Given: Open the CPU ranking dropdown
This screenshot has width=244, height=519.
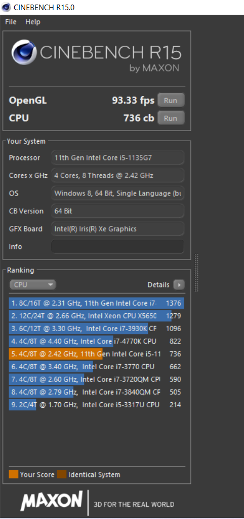Looking at the screenshot, I should (32, 285).
